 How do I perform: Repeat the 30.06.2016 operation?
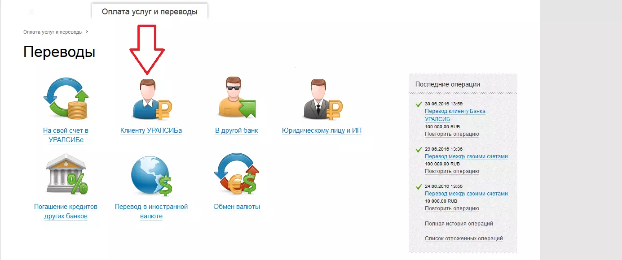point(452,134)
